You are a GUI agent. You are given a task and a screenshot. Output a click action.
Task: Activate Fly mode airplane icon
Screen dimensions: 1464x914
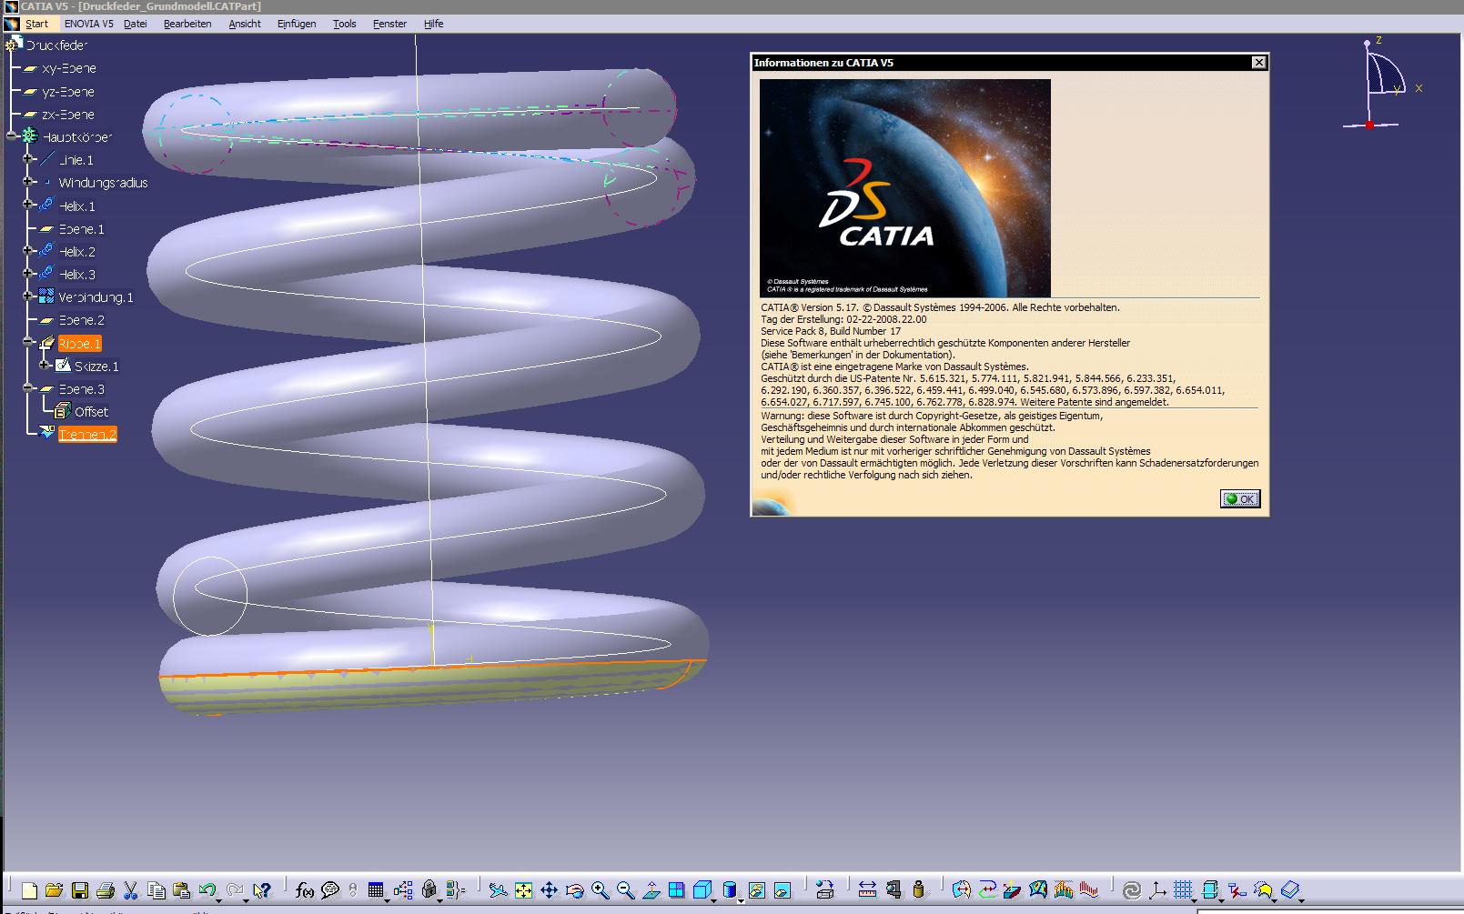point(498,890)
